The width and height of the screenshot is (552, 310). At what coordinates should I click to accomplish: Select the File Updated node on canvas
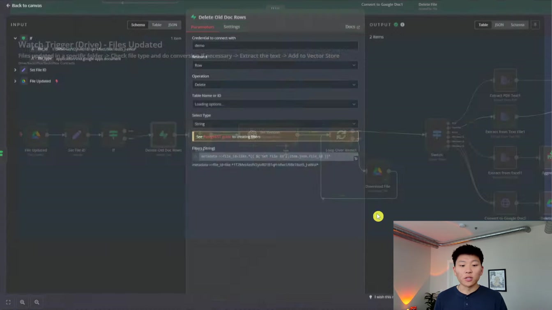coord(36,134)
